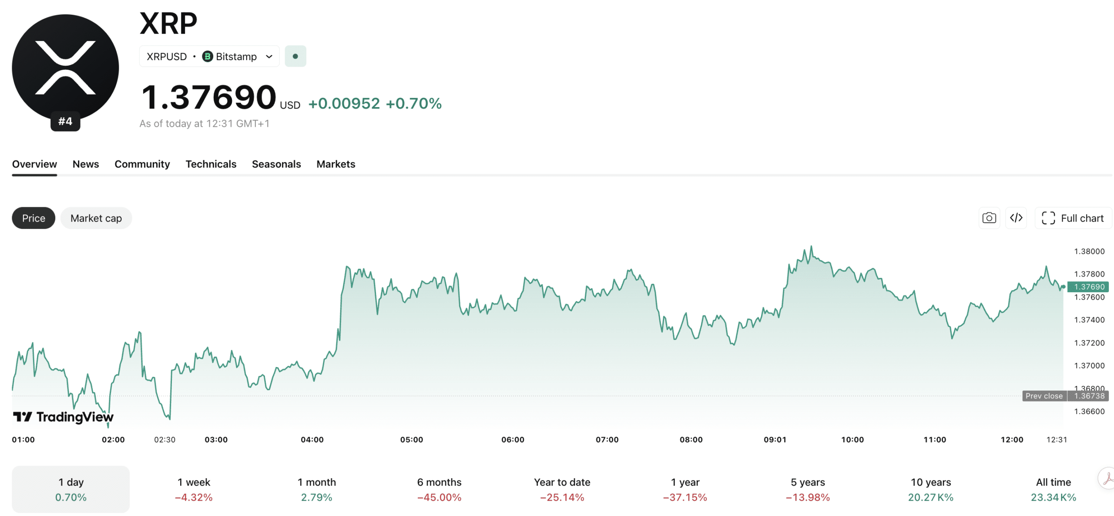
Task: Open the Full chart view
Action: tap(1073, 218)
